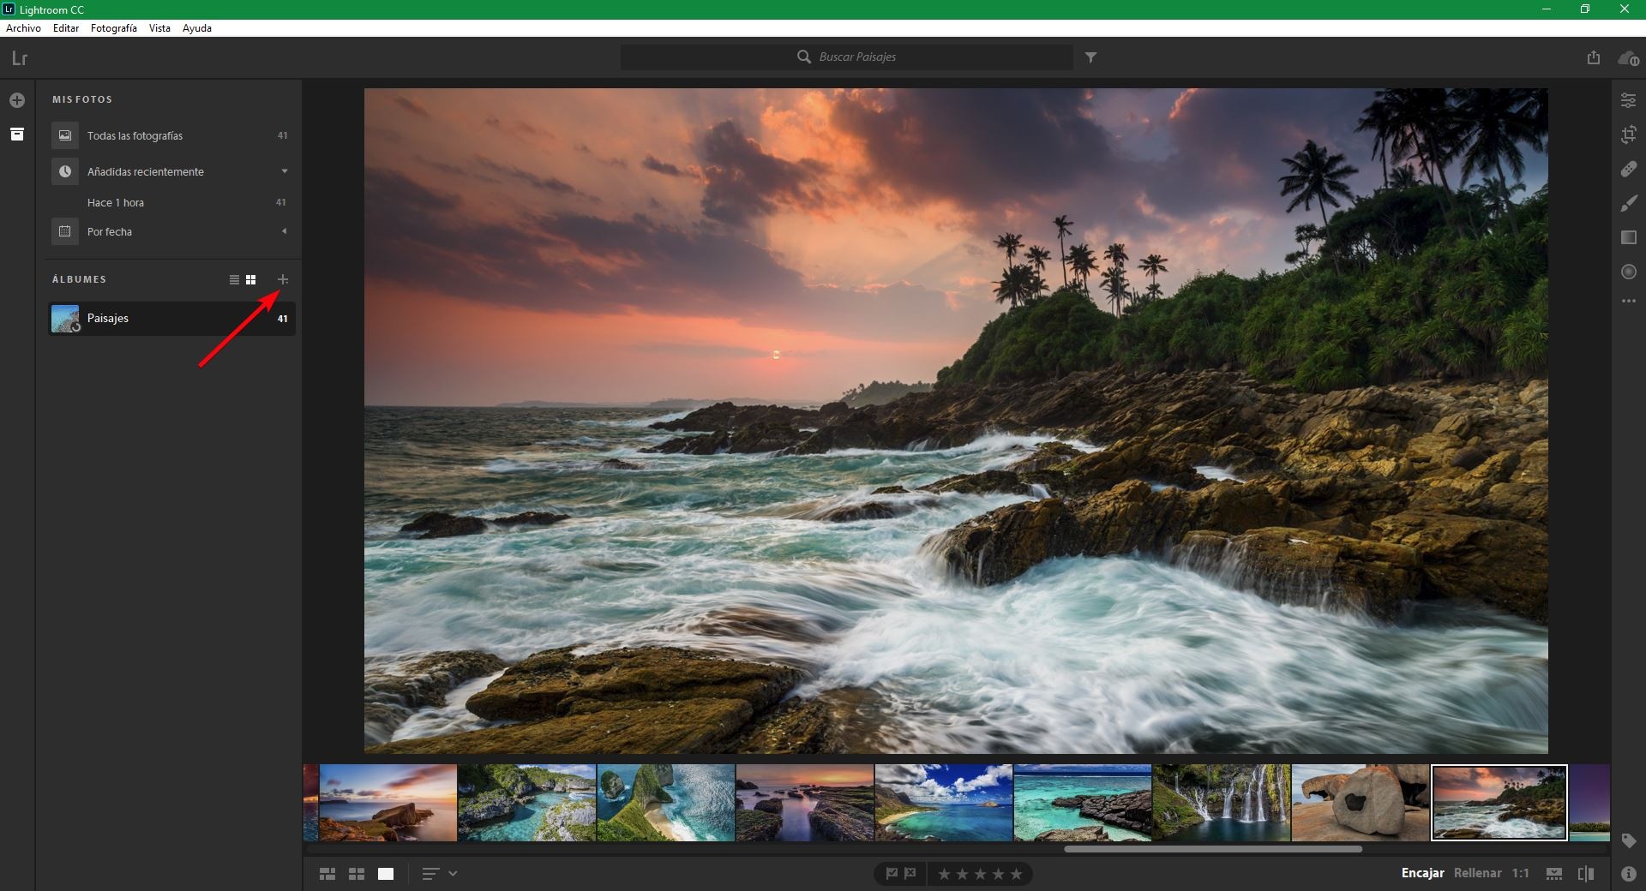The width and height of the screenshot is (1646, 891).
Task: Select the turquoise water rocky shore thumbnail
Action: tap(1083, 803)
